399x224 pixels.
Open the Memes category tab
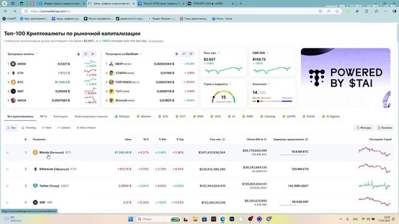(x=144, y=116)
